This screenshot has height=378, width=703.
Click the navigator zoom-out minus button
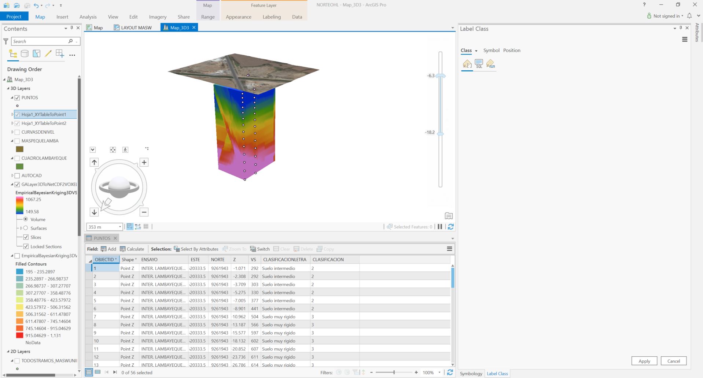point(144,212)
